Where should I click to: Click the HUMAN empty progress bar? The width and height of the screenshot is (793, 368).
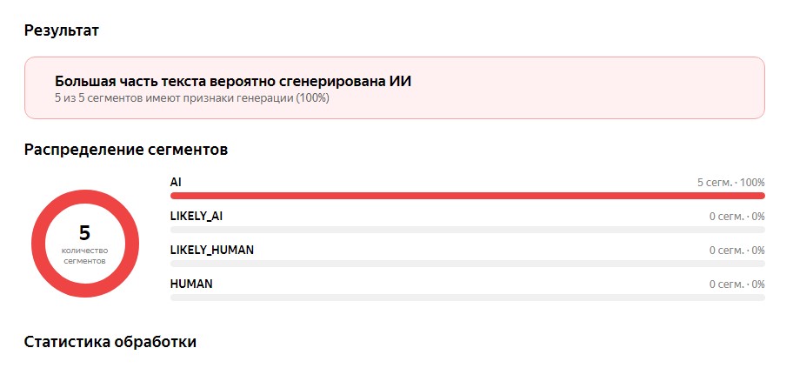pos(467,298)
